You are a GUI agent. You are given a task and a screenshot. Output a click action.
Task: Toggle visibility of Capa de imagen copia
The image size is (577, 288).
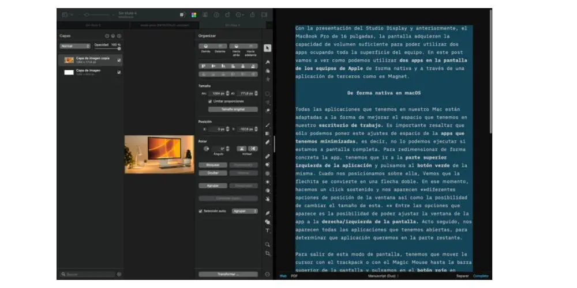coord(119,60)
